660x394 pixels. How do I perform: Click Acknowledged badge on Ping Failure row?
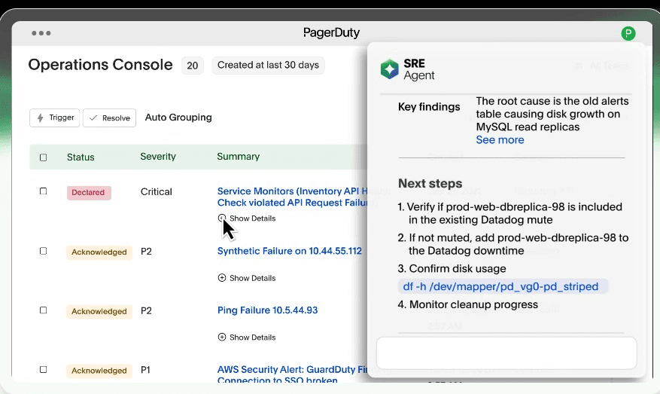coord(99,311)
